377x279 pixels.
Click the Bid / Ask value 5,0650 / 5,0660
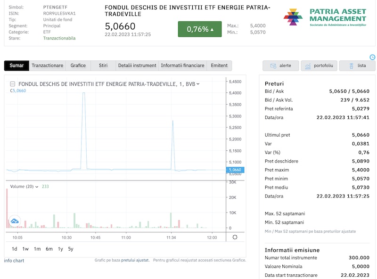pyautogui.click(x=349, y=91)
